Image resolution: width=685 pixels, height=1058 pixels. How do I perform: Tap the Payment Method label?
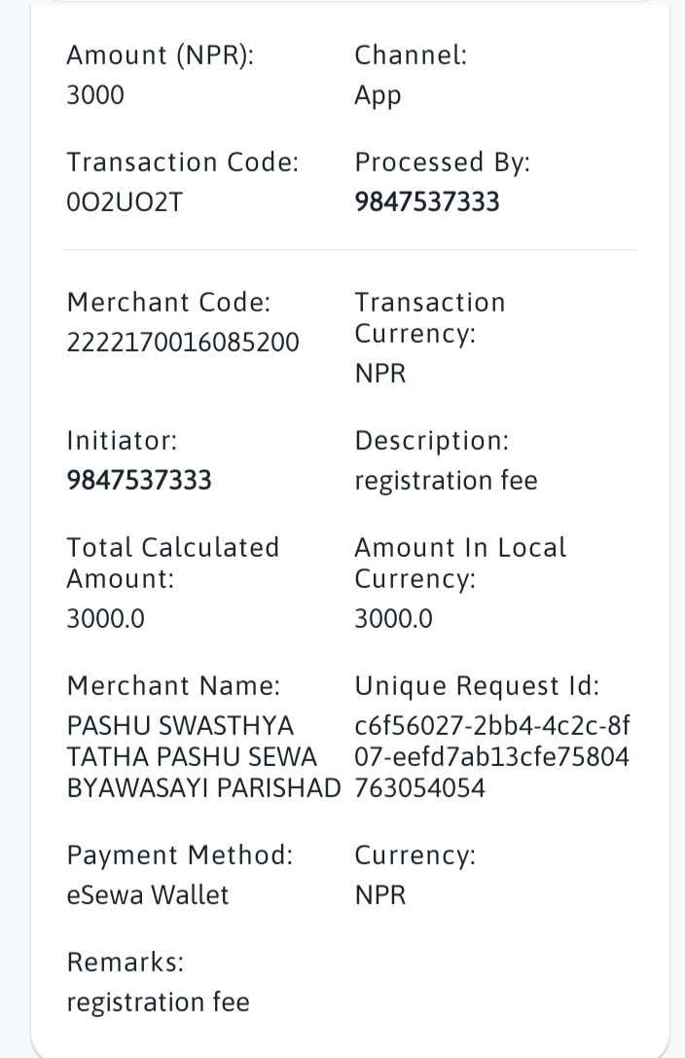coord(180,856)
